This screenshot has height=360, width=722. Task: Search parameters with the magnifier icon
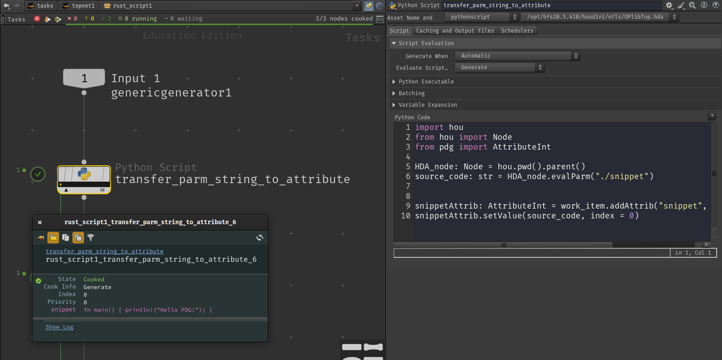coord(692,5)
